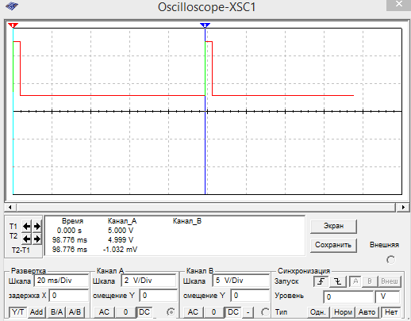The height and width of the screenshot is (321, 411).
Task: Click the Сохранить button
Action: coord(333,245)
